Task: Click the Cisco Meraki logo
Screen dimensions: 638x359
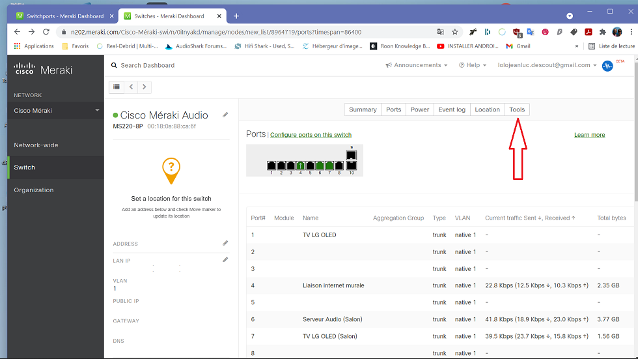Action: (43, 69)
